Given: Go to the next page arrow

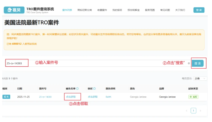Looking at the screenshot, I should pyautogui.click(x=200, y=111).
